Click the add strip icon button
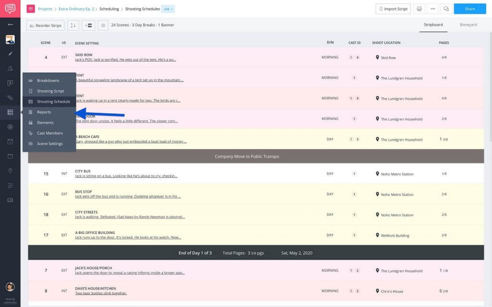The height and width of the screenshot is (307, 492). point(88,25)
